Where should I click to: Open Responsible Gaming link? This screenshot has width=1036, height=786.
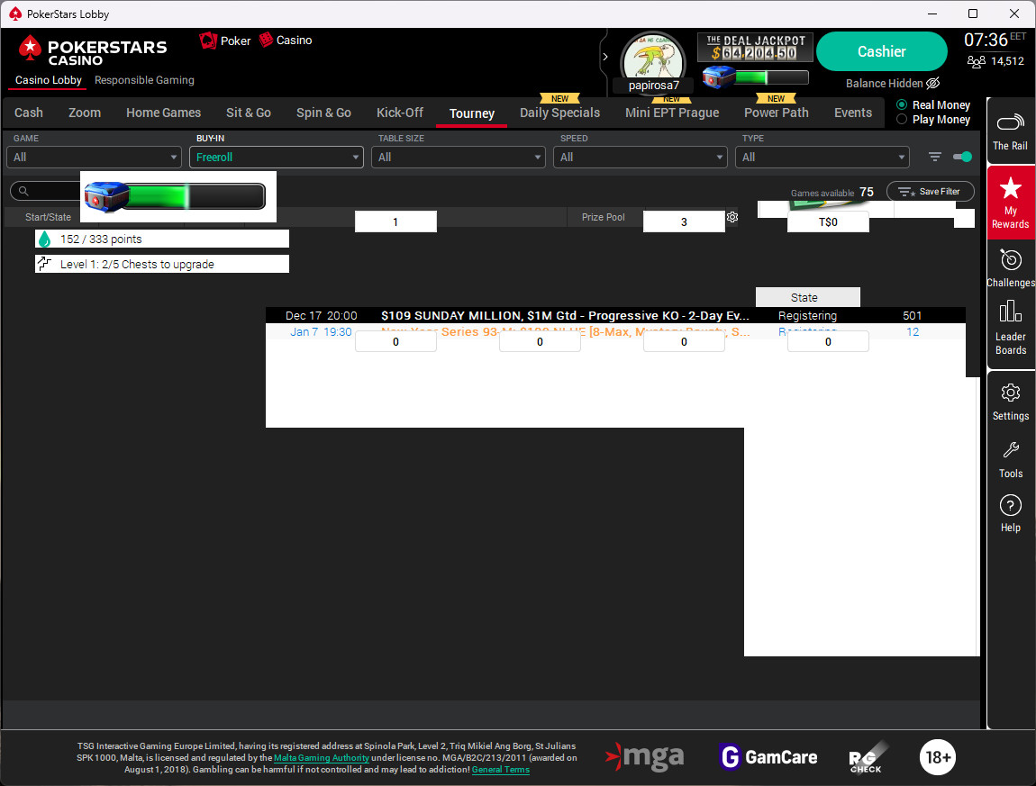(144, 80)
